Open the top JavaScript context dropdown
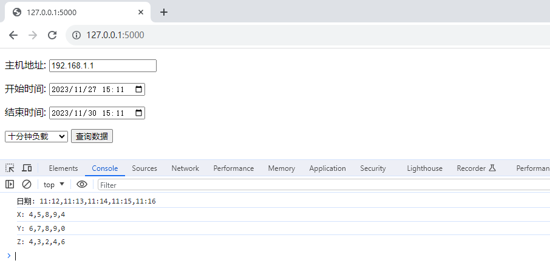 (x=54, y=185)
